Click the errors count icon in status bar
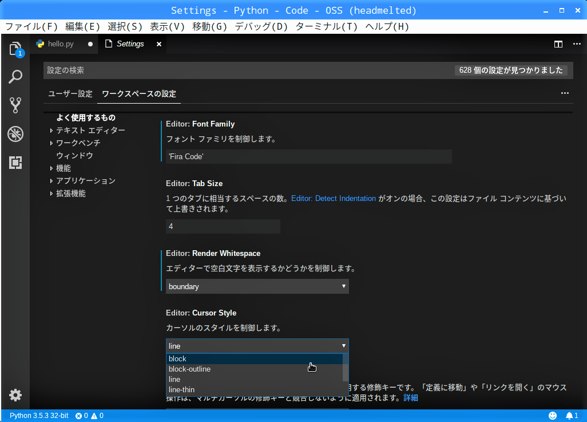 [x=78, y=416]
